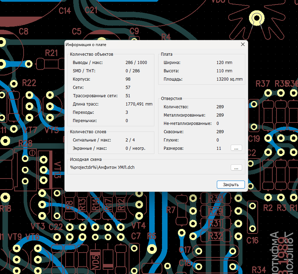Click the star-shaped thermal pad at top right
The height and width of the screenshot is (274, 298).
257,18
